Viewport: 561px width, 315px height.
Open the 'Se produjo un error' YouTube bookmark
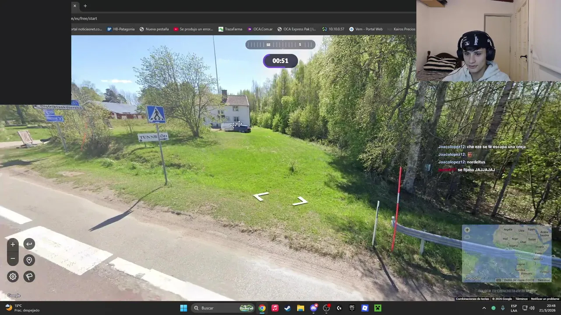coord(193,29)
